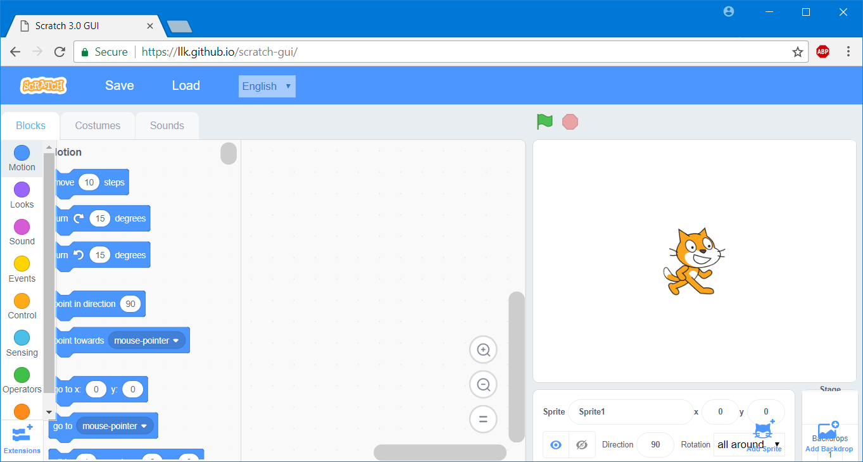Select the Sensing blocks category

pos(22,342)
